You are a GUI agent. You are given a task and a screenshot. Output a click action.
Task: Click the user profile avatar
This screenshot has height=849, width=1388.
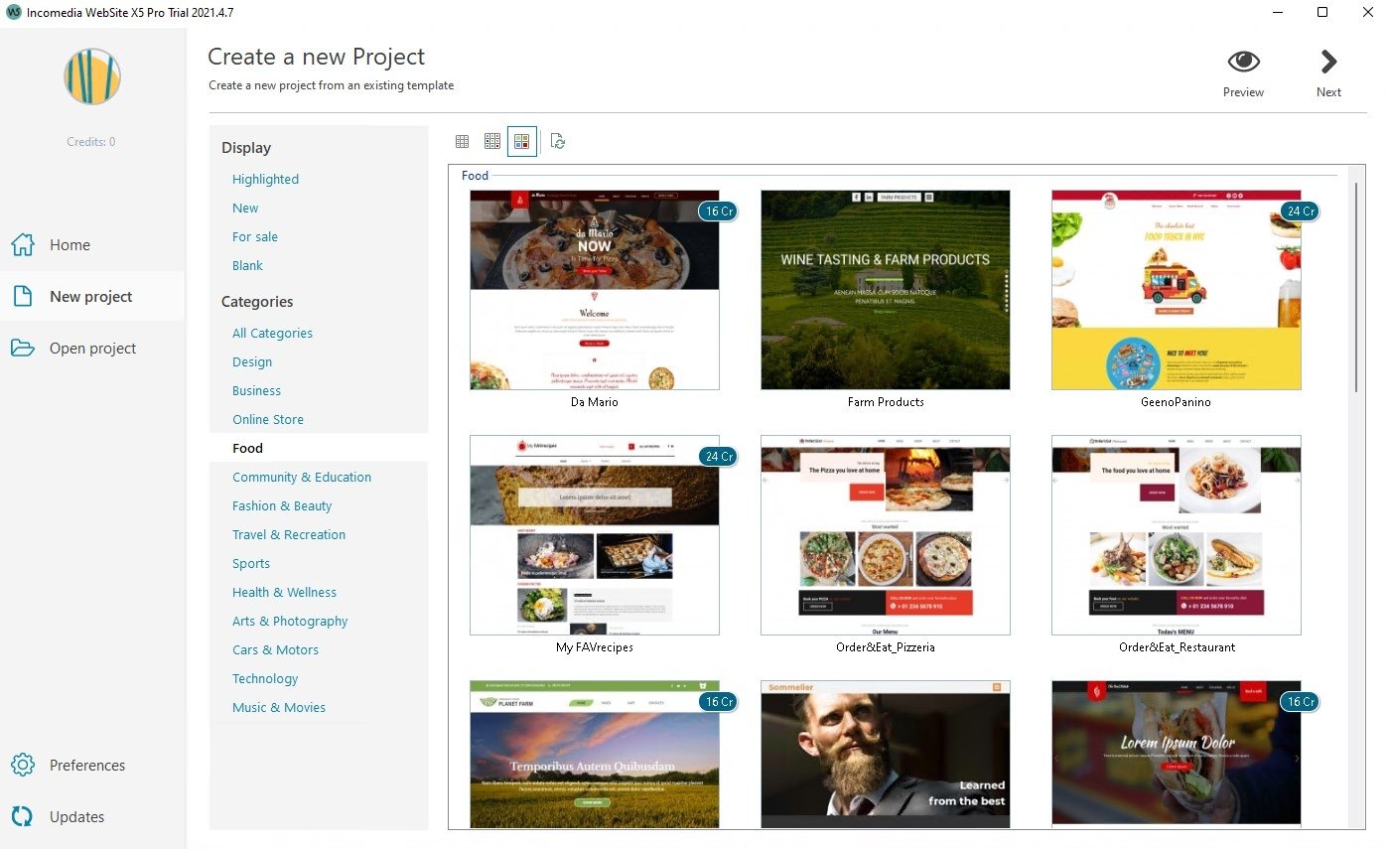[x=92, y=76]
